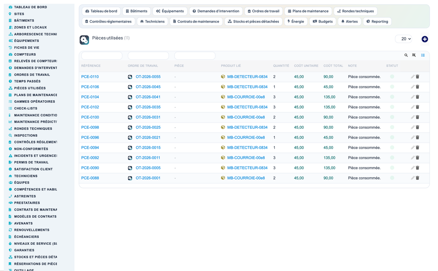Viewport: 438px width, 271px height.
Task: Delete row PCE-0100 using trash icon
Action: (418, 117)
